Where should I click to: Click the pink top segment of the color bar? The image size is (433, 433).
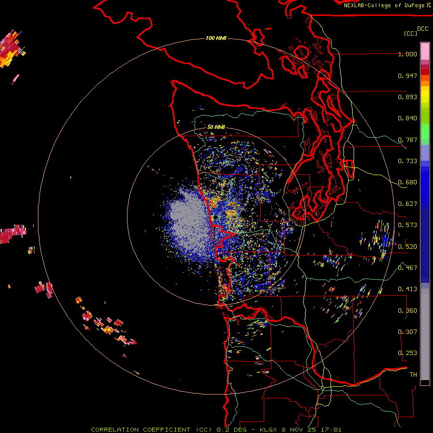click(x=425, y=51)
